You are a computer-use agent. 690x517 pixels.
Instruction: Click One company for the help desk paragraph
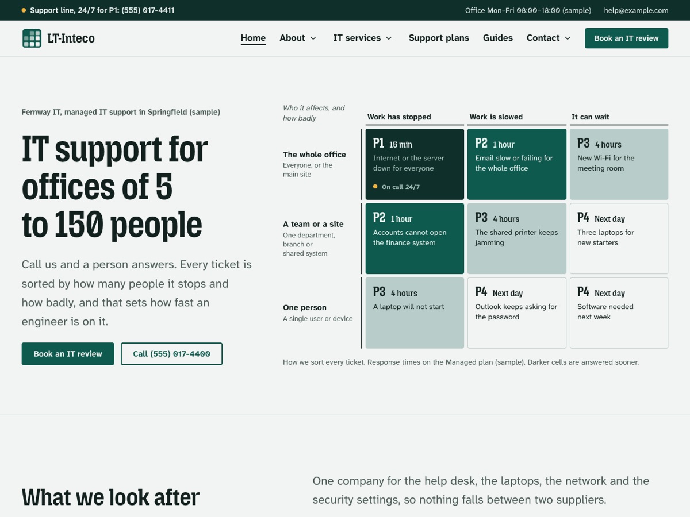coord(481,490)
